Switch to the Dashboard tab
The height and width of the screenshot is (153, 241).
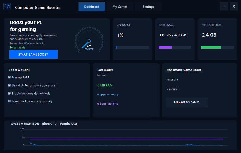[x=92, y=7]
